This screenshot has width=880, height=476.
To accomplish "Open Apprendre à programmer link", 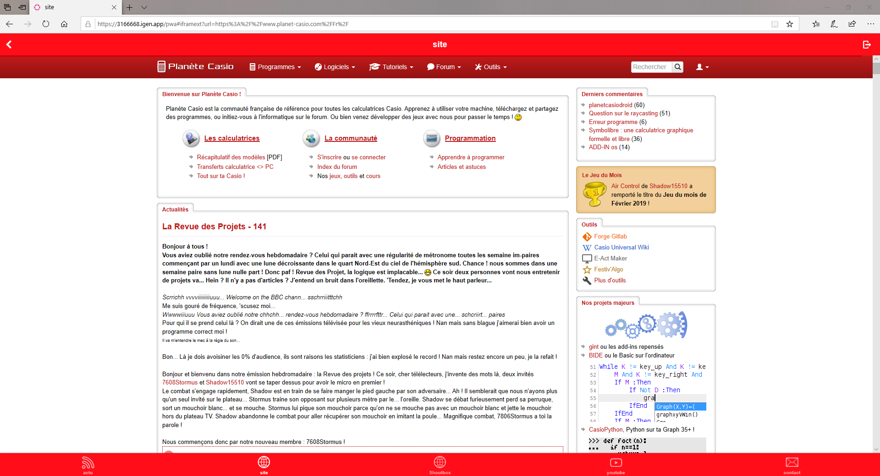I will (471, 157).
